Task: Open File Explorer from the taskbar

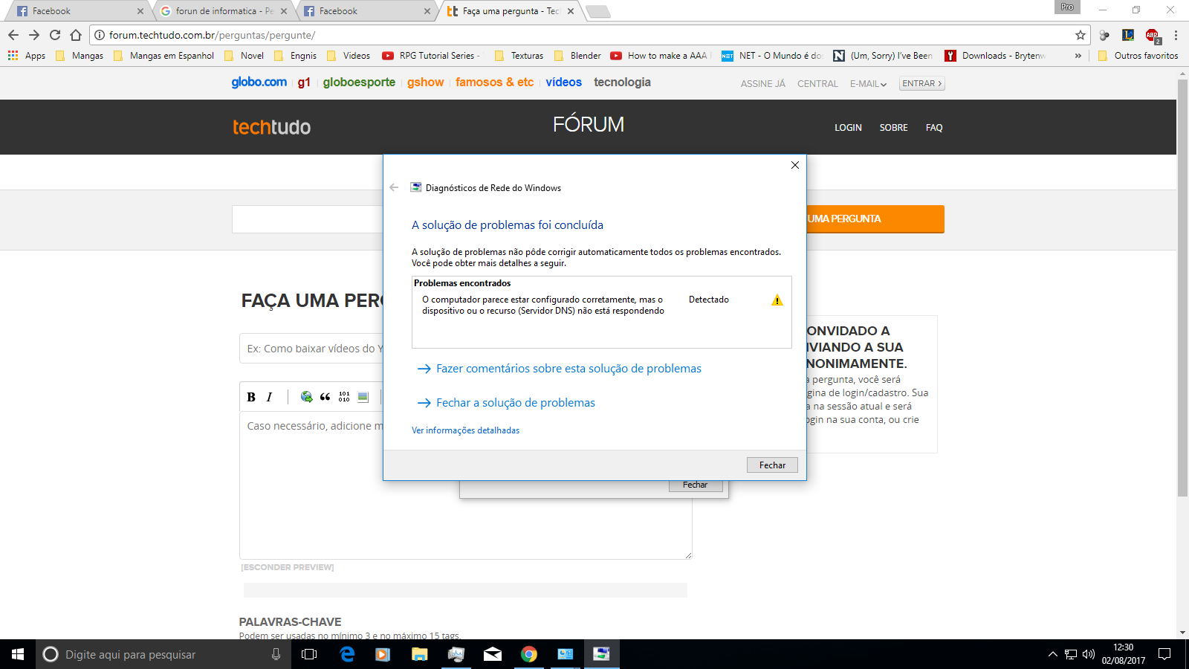Action: pyautogui.click(x=419, y=654)
